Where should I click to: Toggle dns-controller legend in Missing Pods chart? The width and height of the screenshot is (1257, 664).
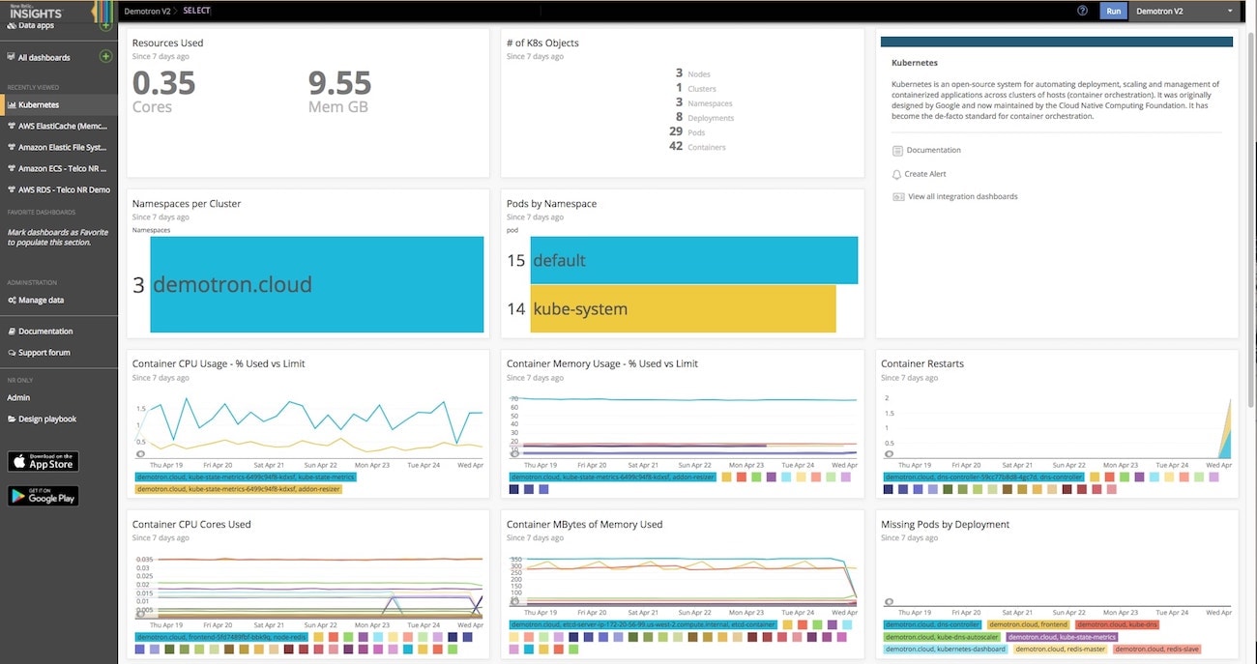coord(932,624)
